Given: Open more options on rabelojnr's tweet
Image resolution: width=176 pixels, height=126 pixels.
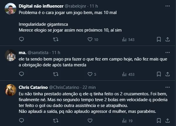Looking at the screenshot, I should coord(168,6).
